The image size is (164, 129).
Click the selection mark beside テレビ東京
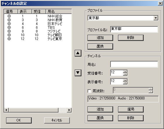9,39
